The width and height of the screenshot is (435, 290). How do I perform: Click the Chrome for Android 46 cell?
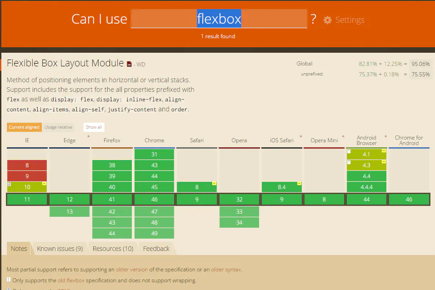409,199
